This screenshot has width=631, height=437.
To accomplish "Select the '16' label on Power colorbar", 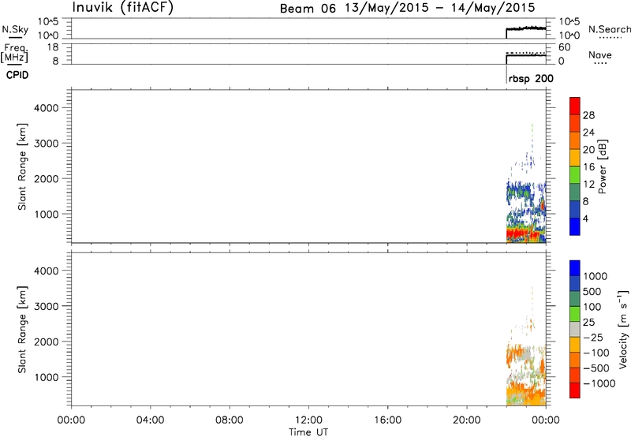I will [588, 167].
